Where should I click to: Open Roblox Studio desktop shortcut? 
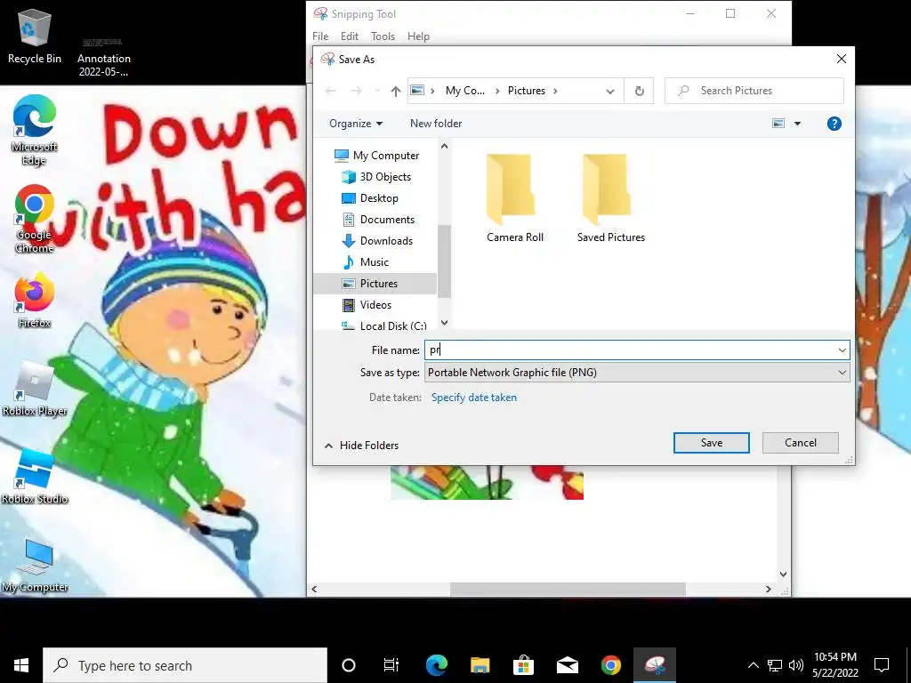pyautogui.click(x=35, y=477)
